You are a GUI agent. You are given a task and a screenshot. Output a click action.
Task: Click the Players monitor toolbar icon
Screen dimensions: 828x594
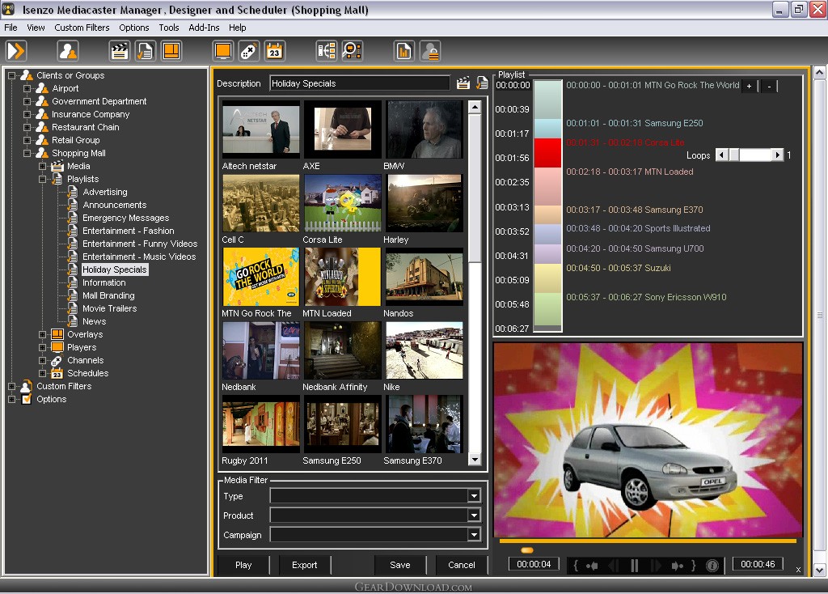223,51
